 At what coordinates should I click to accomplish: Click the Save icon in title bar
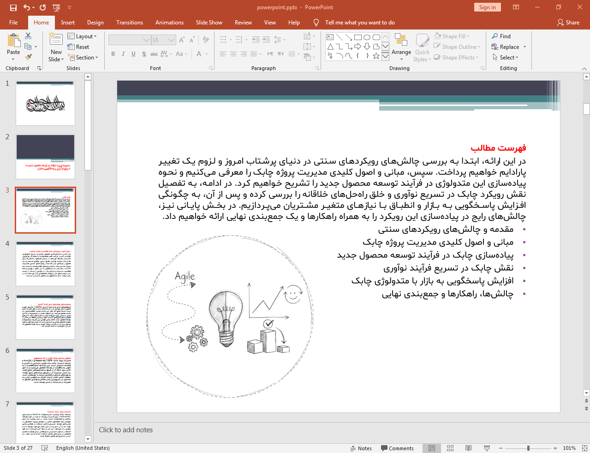pyautogui.click(x=13, y=7)
